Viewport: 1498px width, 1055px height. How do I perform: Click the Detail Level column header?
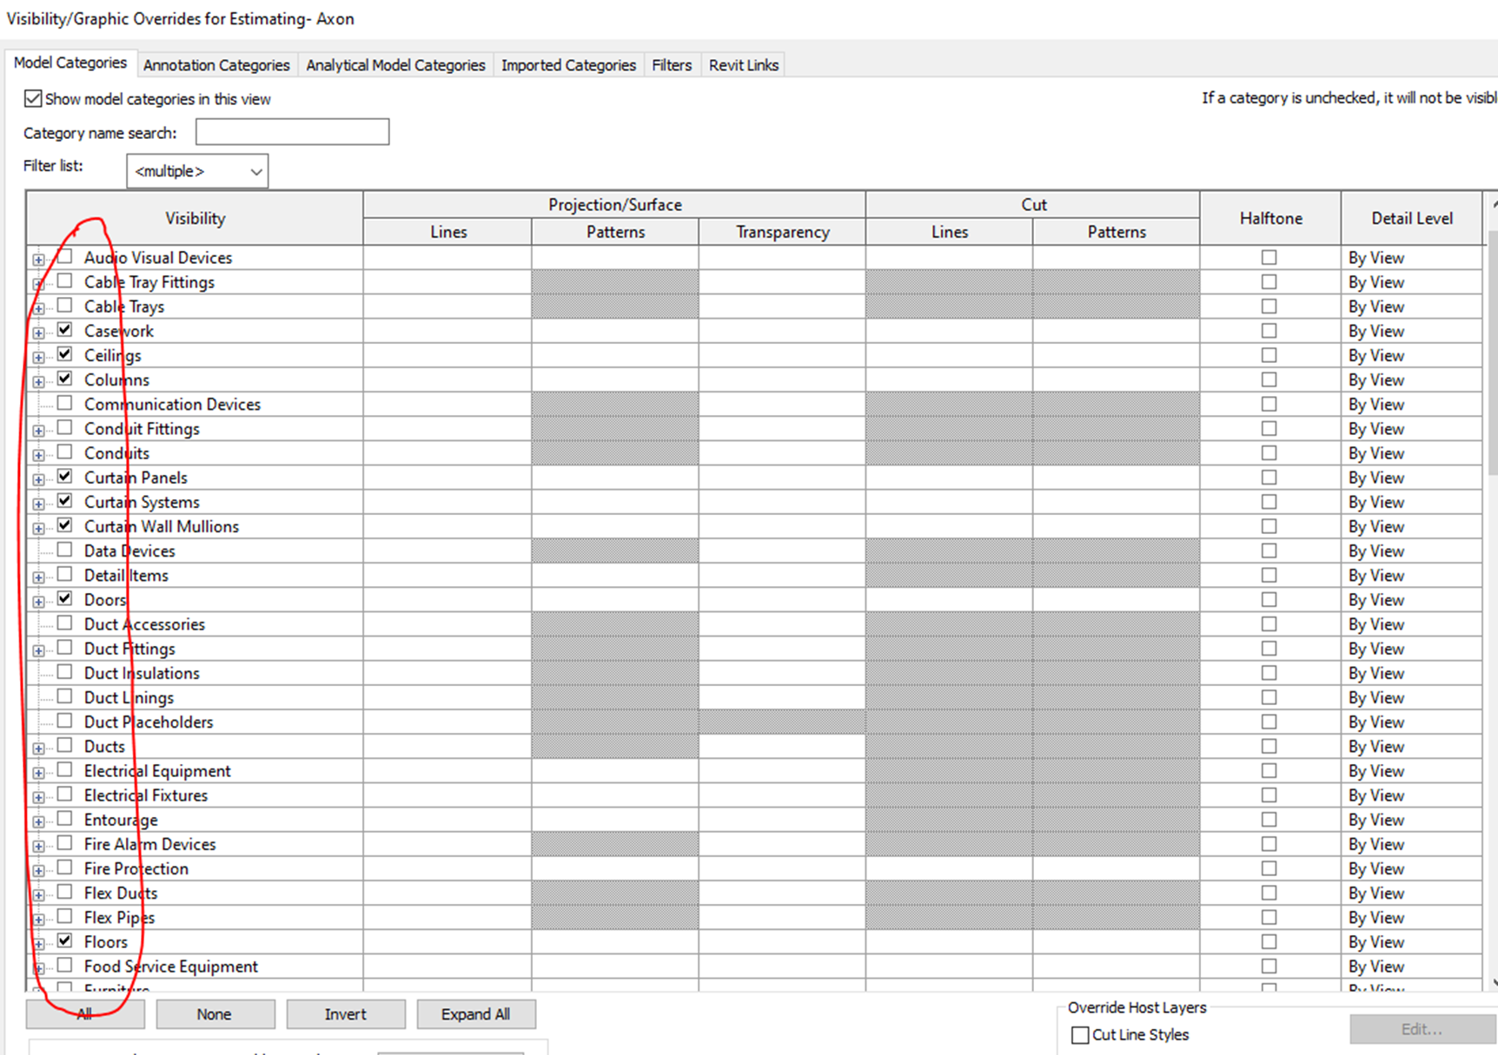(x=1412, y=218)
